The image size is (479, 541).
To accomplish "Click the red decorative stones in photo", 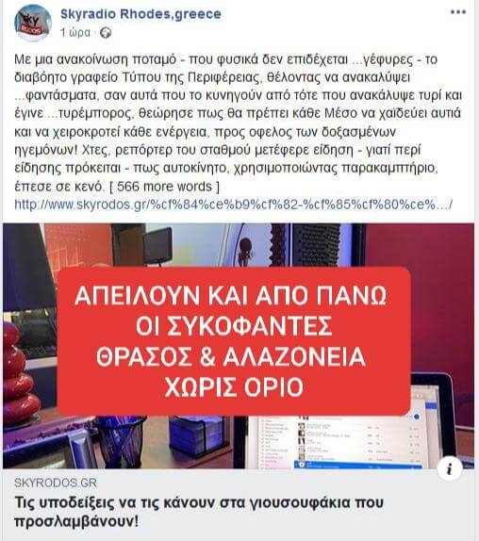I will (x=20, y=374).
